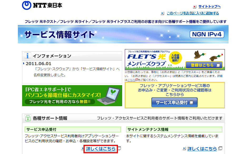Click the external-link icon next to small こちら
247x154 pixels.
[x=136, y=80]
